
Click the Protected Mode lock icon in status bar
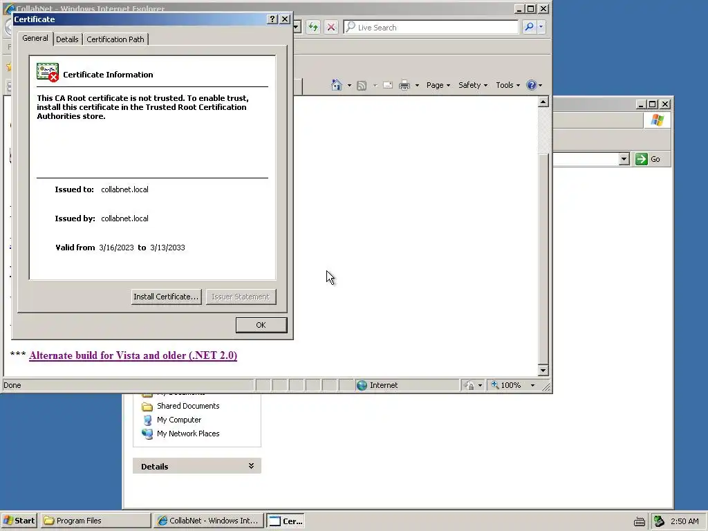(x=469, y=385)
